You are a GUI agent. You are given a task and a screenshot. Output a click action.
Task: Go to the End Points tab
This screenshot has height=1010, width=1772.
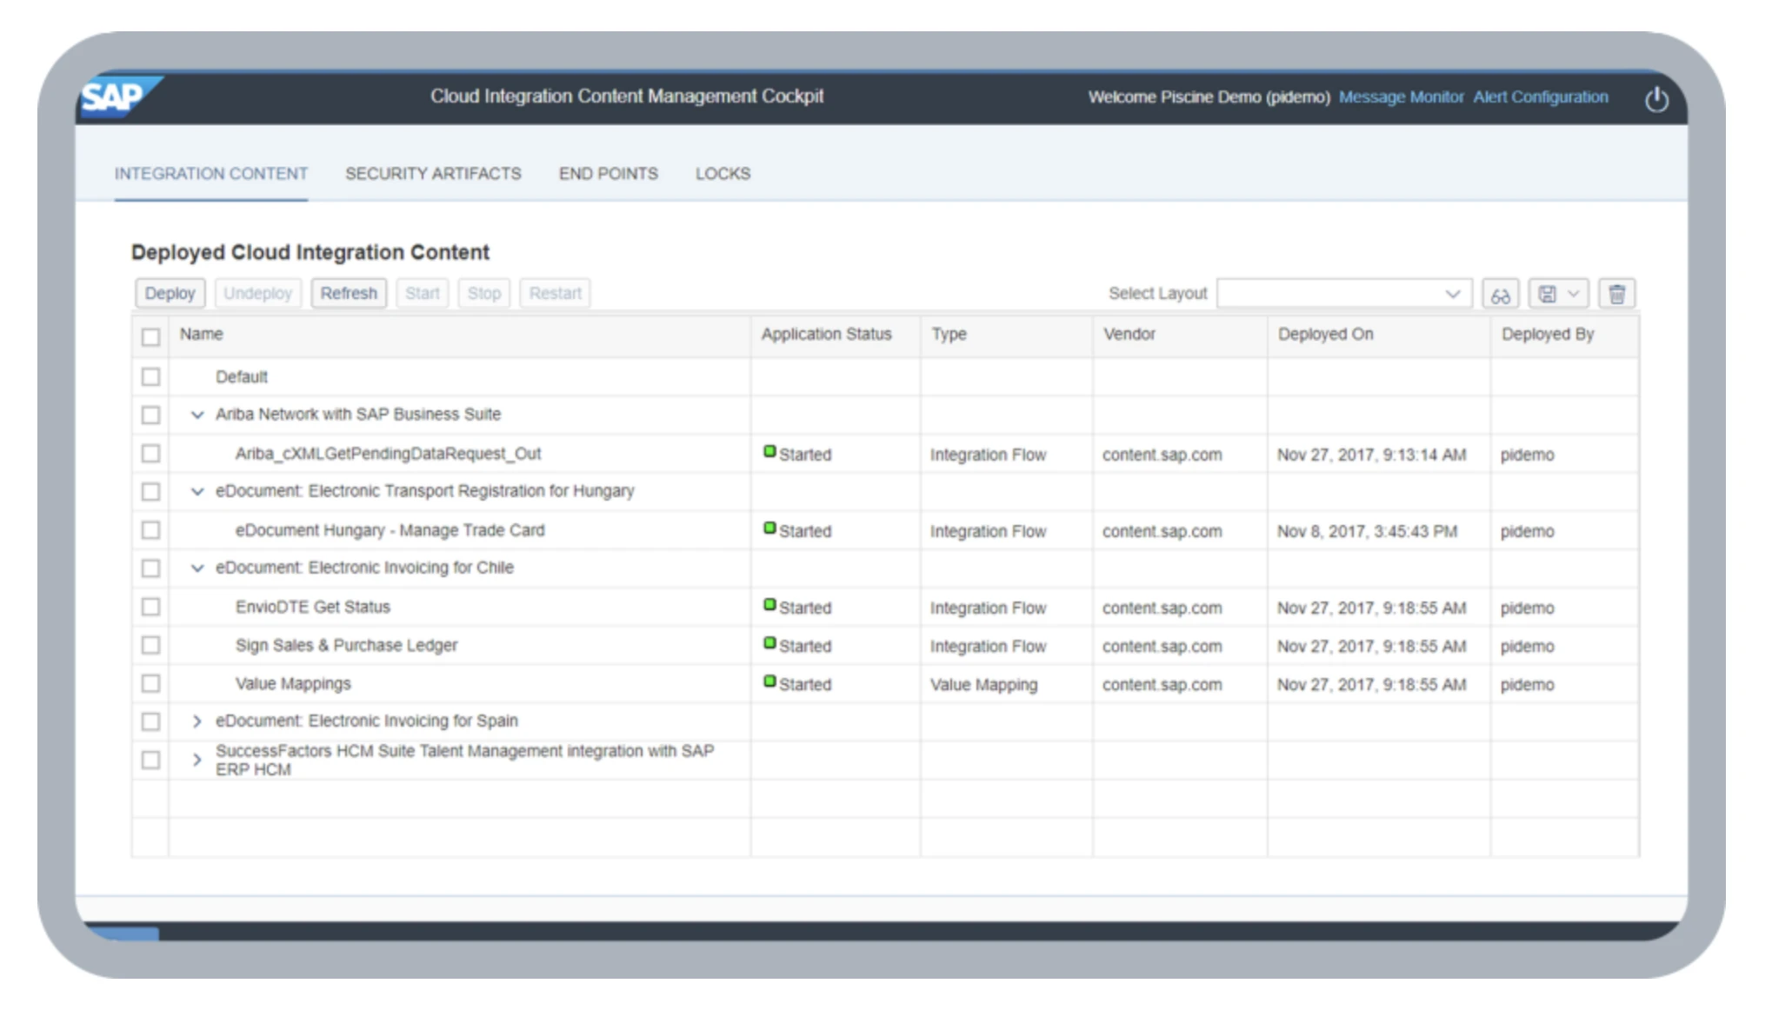point(609,174)
